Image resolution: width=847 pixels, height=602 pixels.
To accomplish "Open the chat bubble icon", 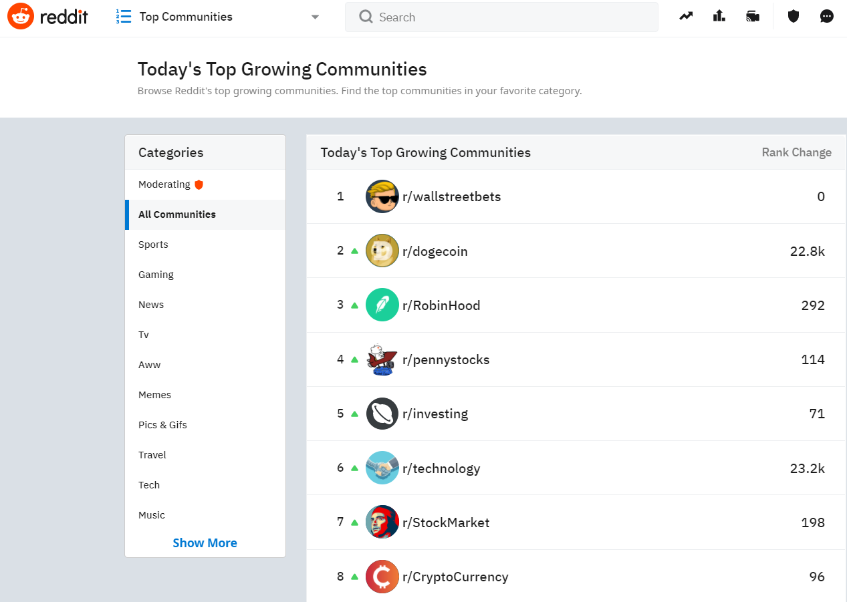I will 827,17.
